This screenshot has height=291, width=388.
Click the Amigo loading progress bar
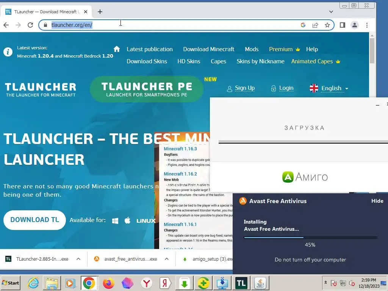pyautogui.click(x=303, y=142)
